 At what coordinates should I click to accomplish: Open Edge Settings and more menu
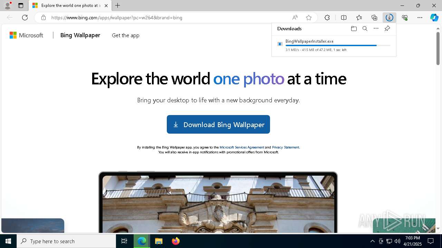[420, 18]
